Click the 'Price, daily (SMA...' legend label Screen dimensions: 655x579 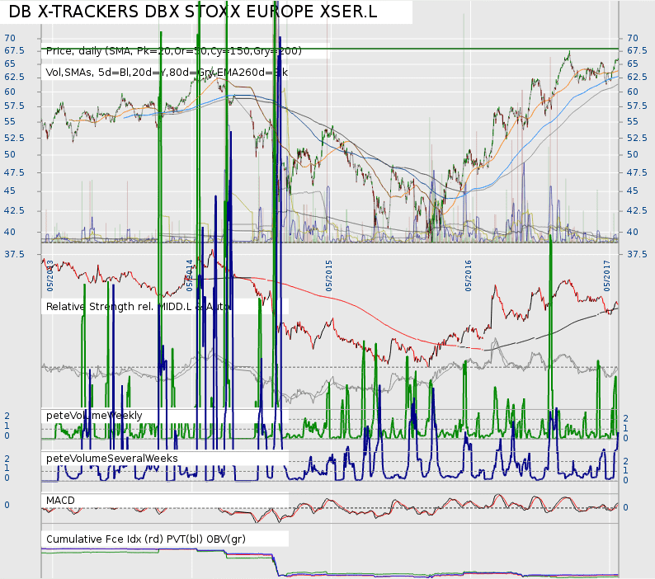click(174, 51)
